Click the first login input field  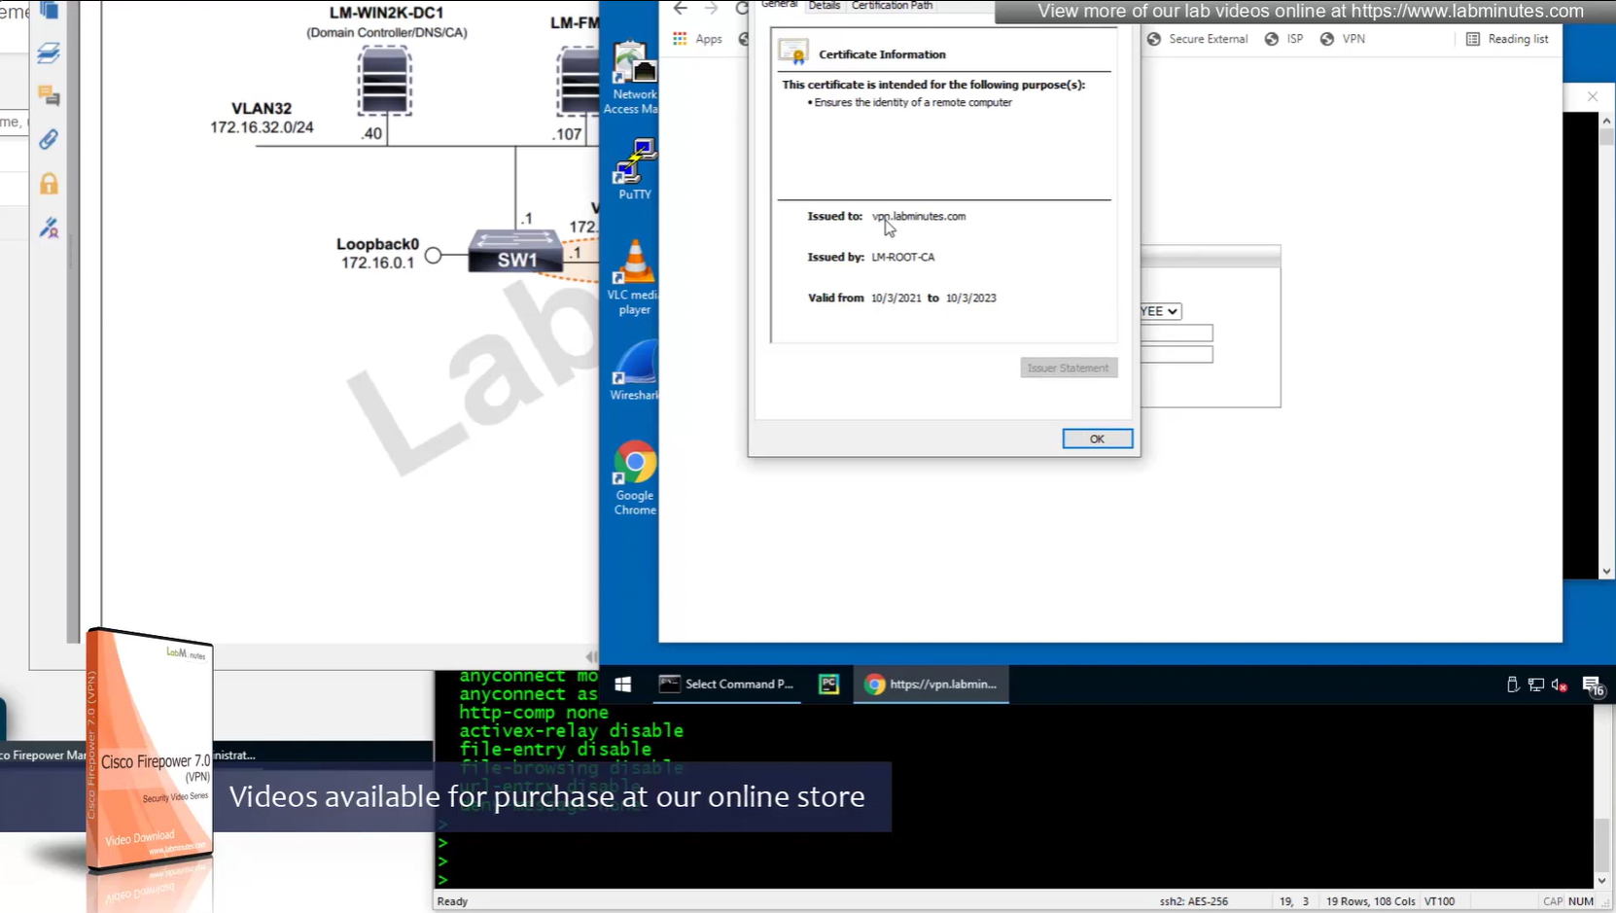1177,334
